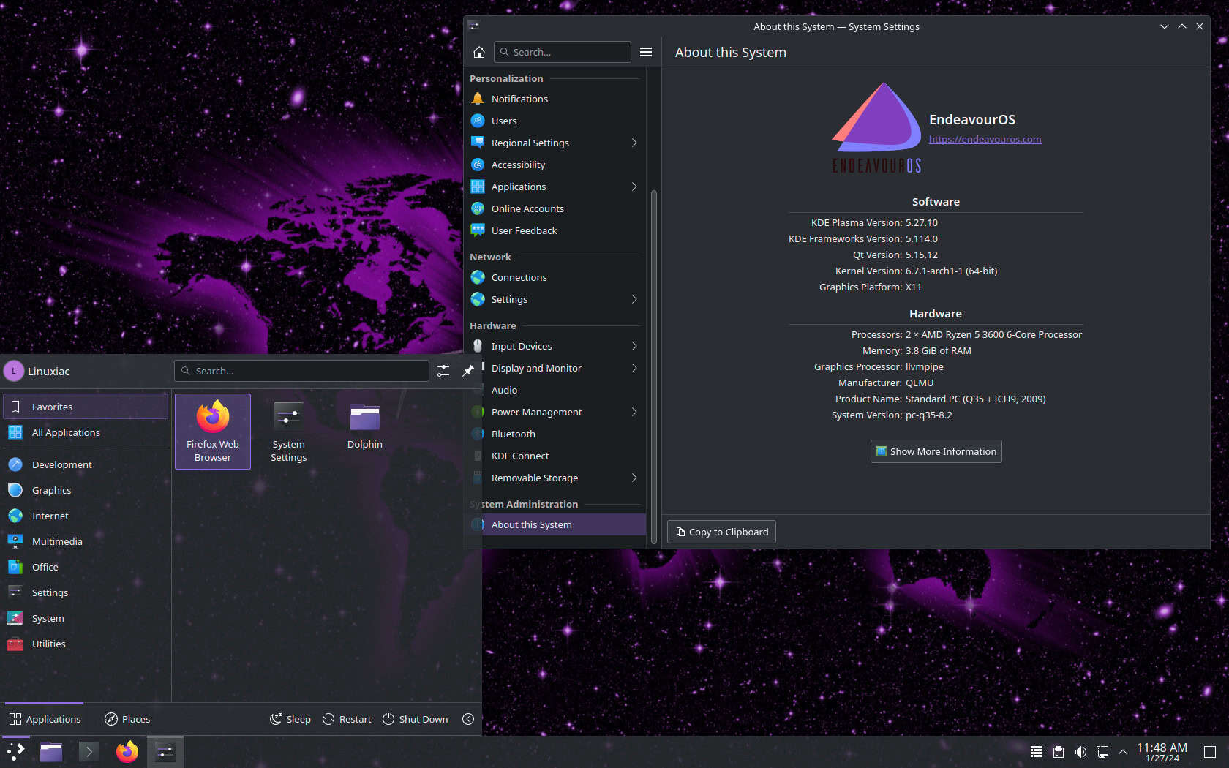The image size is (1229, 768).
Task: Open KDE Connect settings
Action: pyautogui.click(x=555, y=456)
